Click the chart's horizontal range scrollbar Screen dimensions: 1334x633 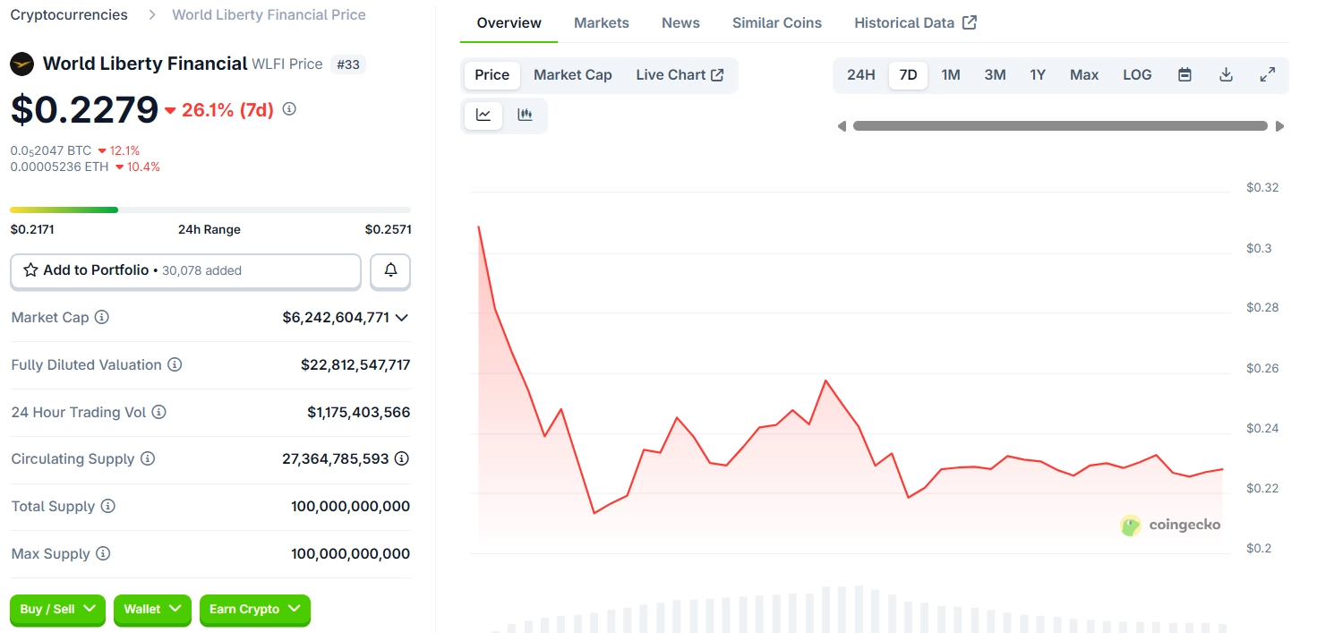coord(1060,126)
